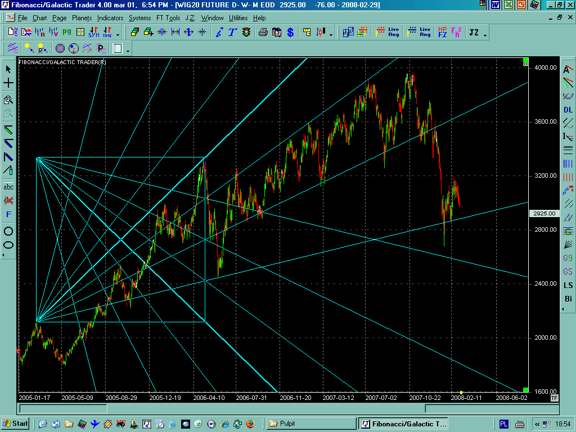The width and height of the screenshot is (576, 432).
Task: Toggle the green square at chart top-right
Action: (525, 60)
